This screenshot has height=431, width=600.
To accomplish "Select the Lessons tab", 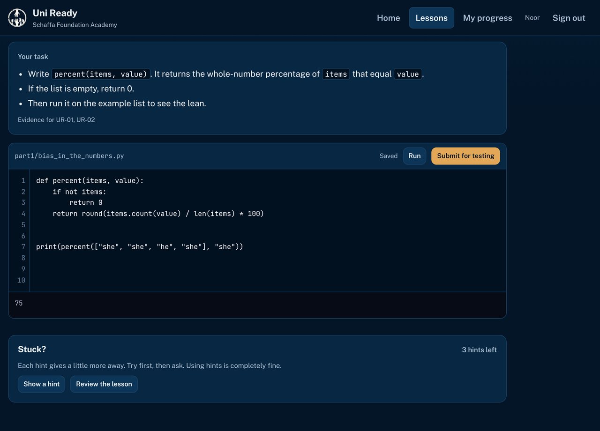I will (431, 18).
